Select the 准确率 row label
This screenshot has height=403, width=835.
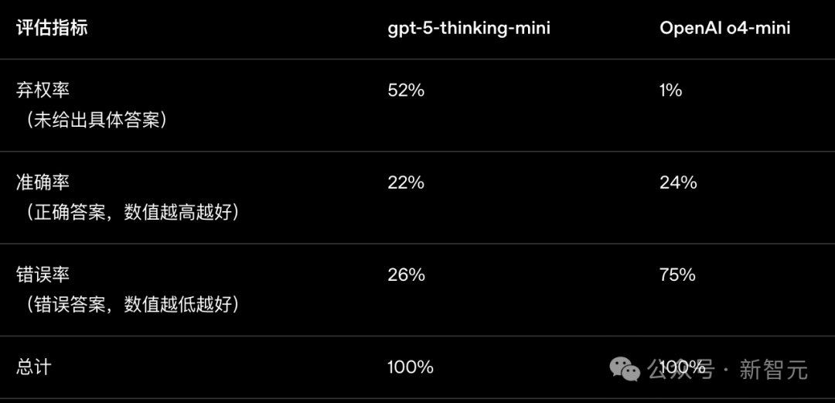point(43,183)
